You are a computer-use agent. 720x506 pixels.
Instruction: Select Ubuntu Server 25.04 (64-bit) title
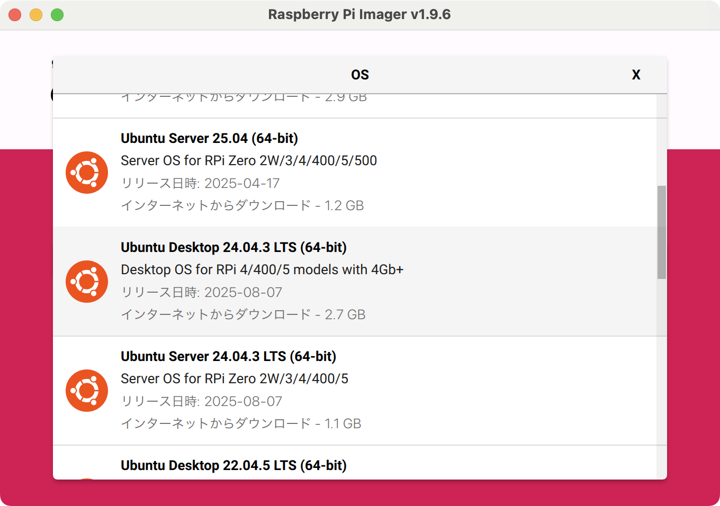(x=209, y=138)
